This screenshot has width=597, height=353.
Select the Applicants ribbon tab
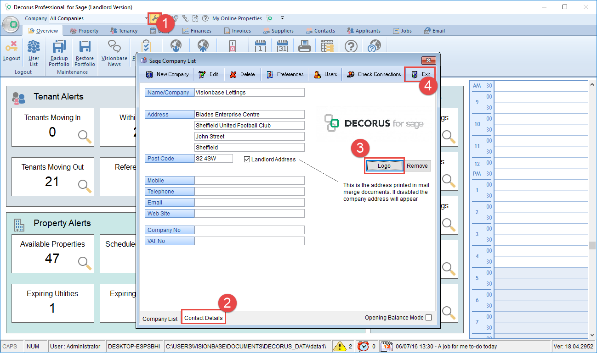coord(364,31)
